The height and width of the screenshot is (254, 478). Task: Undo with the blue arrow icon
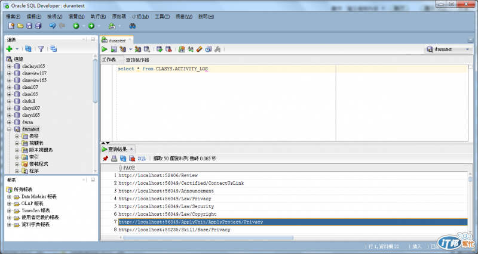tap(53, 26)
